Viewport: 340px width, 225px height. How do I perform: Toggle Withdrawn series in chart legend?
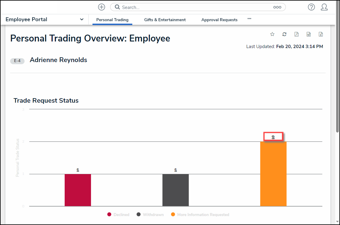[x=150, y=215]
